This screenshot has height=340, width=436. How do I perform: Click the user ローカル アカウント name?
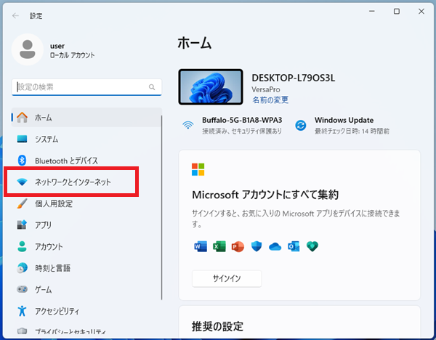coord(72,50)
